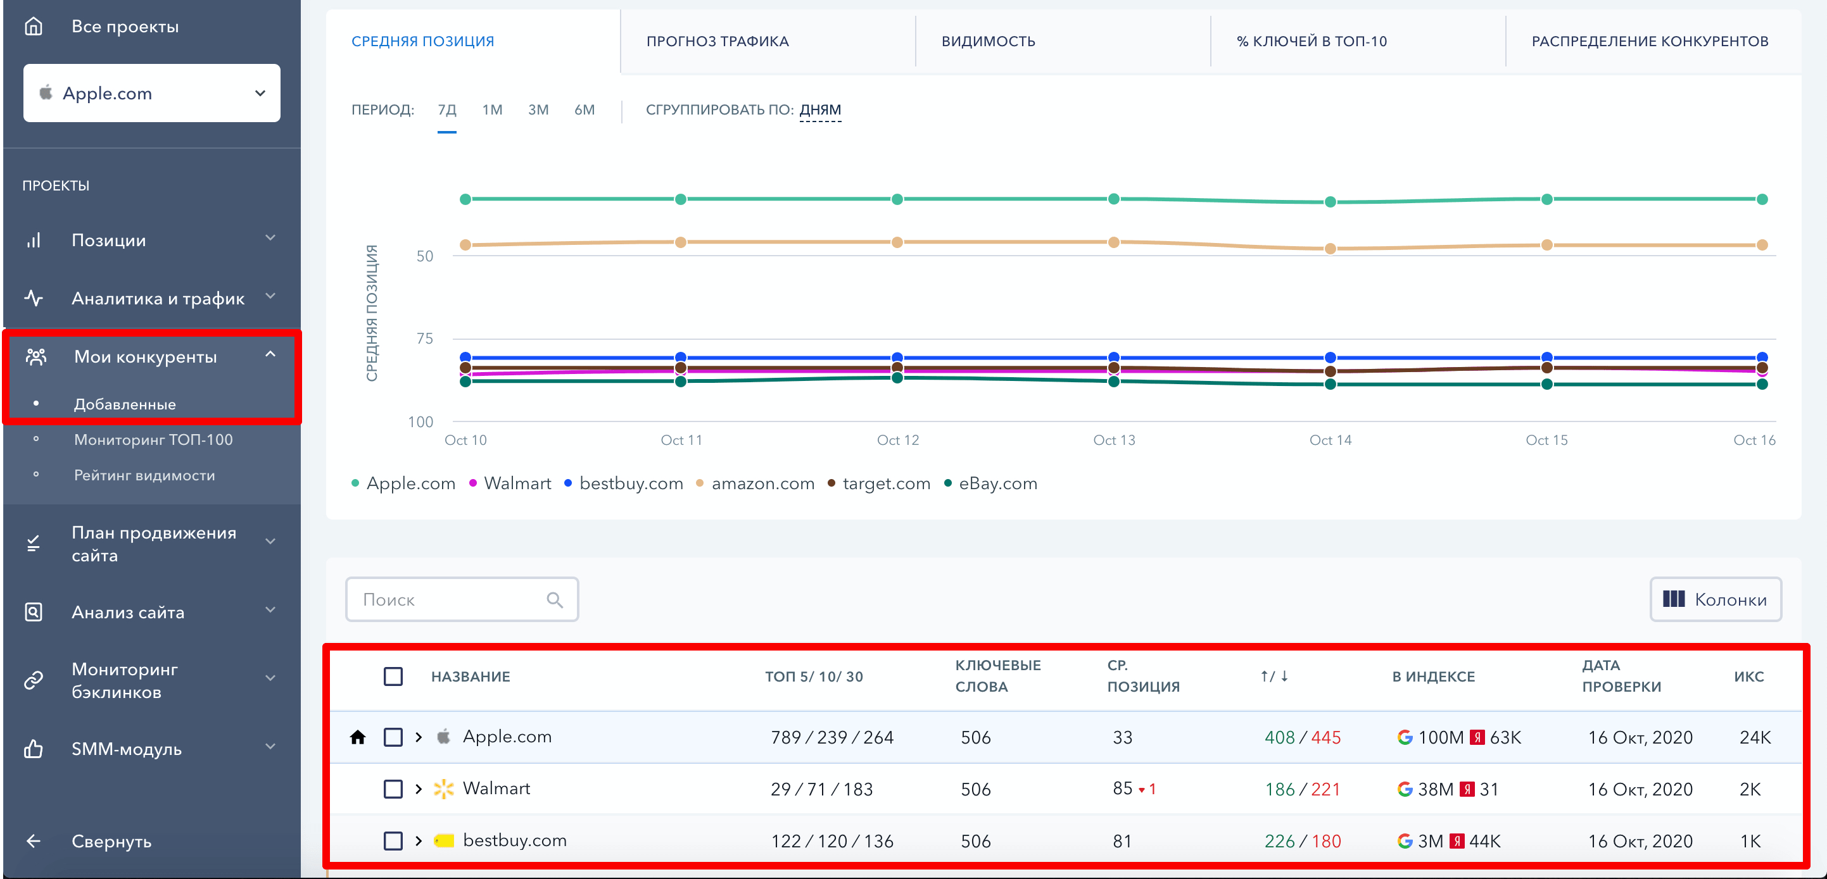Expand the План продвижения сайта section
This screenshot has height=879, width=1827.
click(270, 542)
